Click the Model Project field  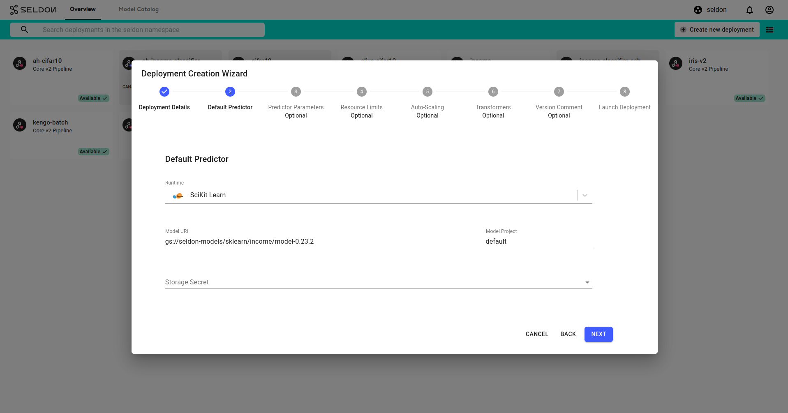[539, 242]
